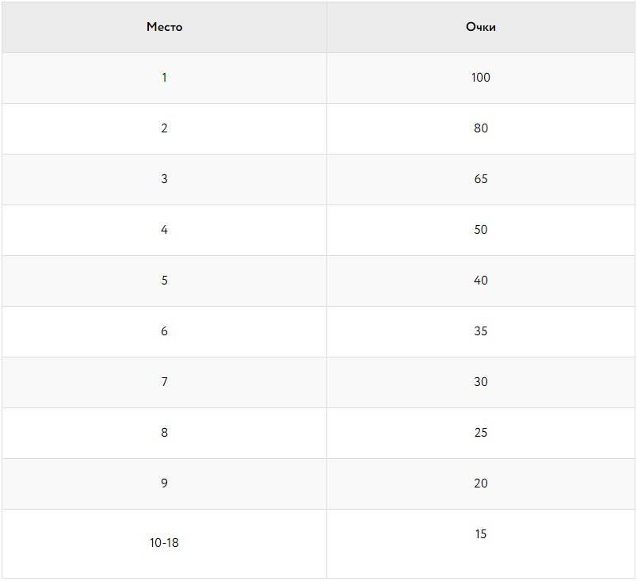Click the 15 points value
The height and width of the screenshot is (581, 637).
coord(481,534)
